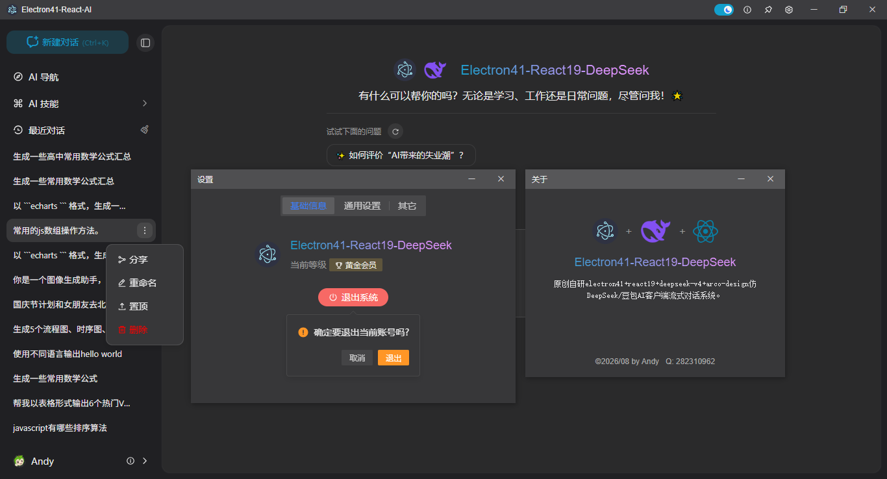Click the Electron41-React19-DeepSeek heading in the main chat area
This screenshot has height=479, width=887.
coord(555,70)
